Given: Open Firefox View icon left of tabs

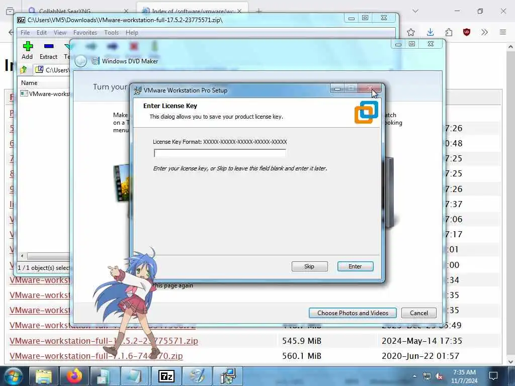Looking at the screenshot, I should (x=10, y=11).
